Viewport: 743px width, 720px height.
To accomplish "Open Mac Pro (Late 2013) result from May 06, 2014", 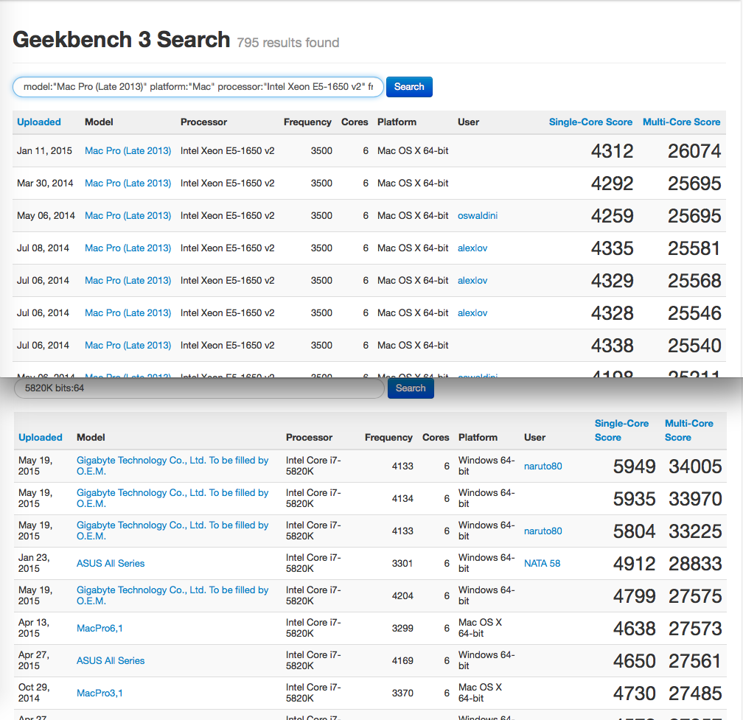I will [128, 215].
